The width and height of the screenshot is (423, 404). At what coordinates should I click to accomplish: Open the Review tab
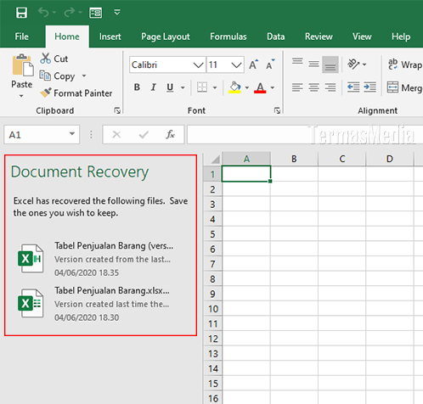click(x=319, y=36)
